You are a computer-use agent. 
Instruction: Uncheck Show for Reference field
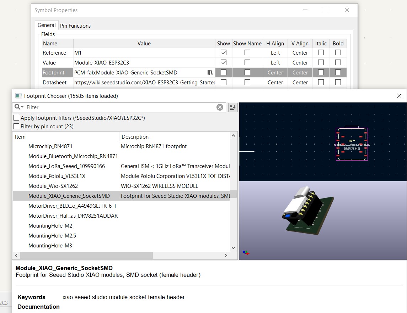[224, 52]
